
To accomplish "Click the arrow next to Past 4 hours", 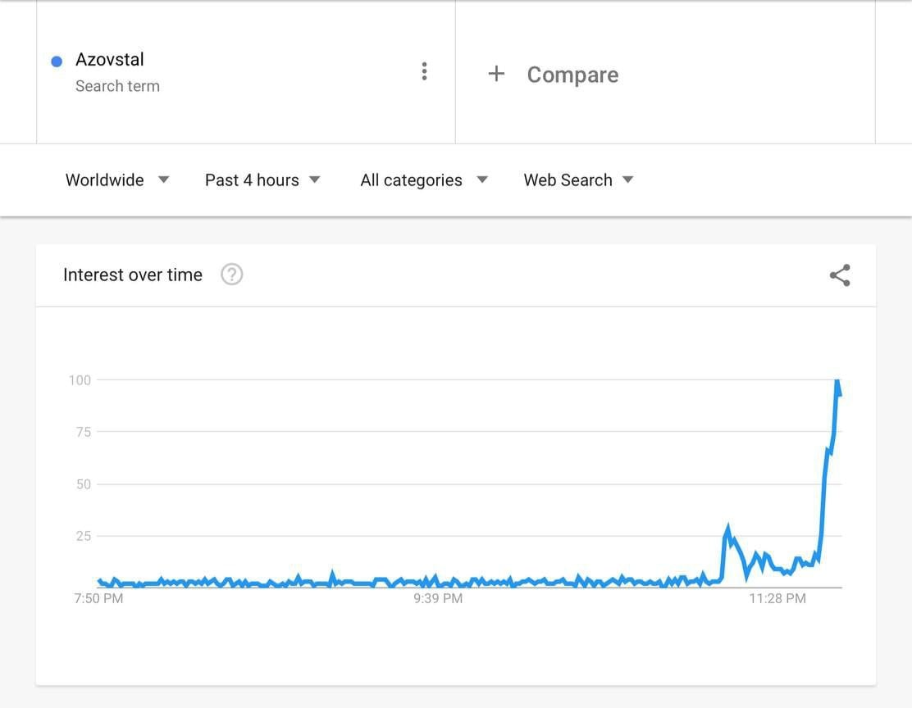I will (x=315, y=179).
